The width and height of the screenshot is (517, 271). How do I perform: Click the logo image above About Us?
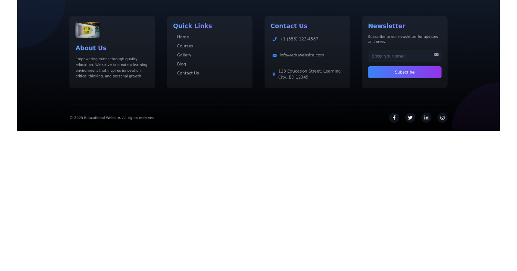[87, 30]
